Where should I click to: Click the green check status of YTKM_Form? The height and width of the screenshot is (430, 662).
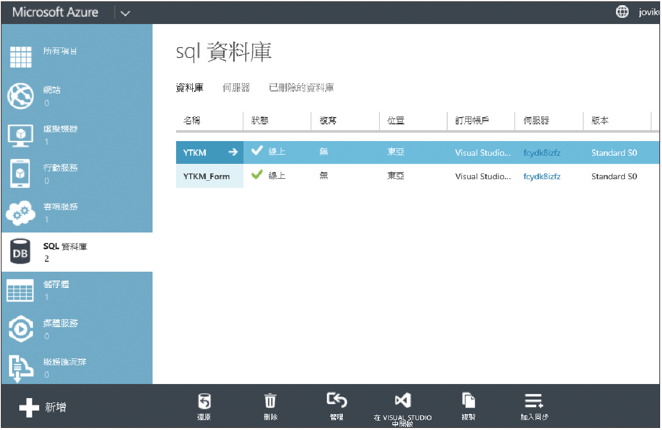pos(257,175)
